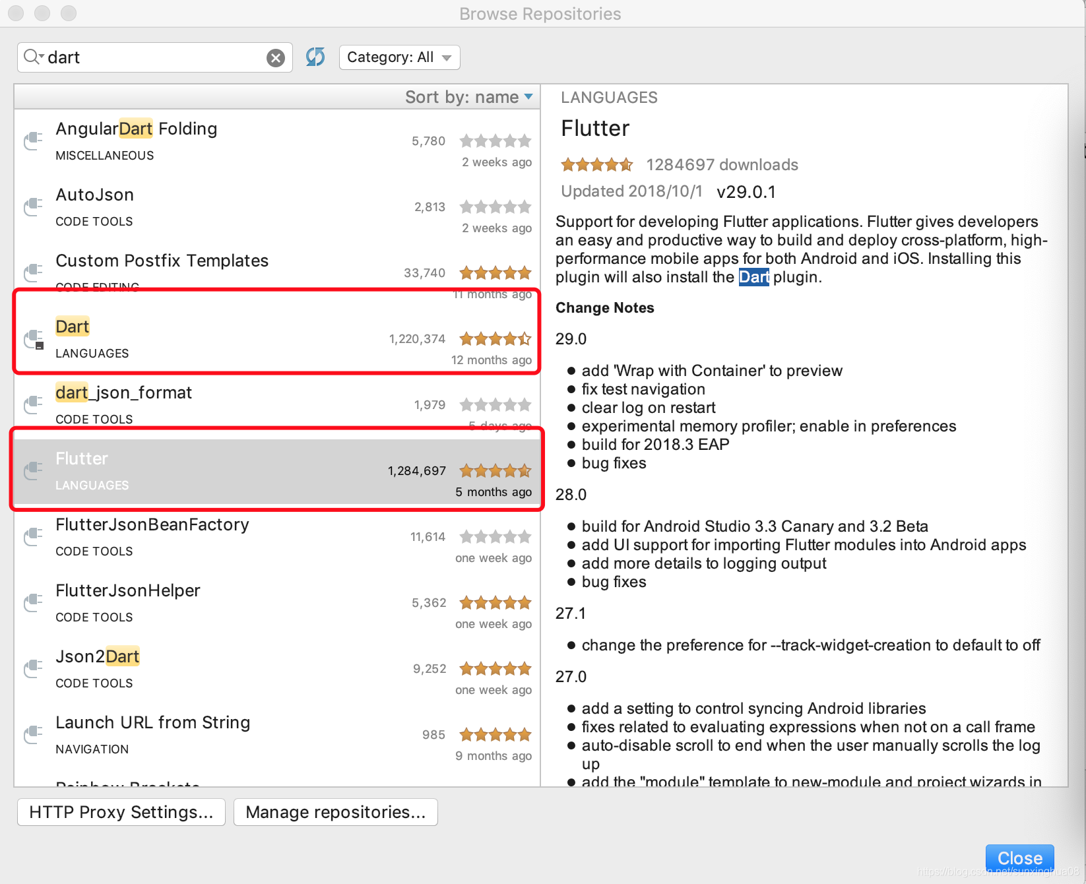Image resolution: width=1086 pixels, height=884 pixels.
Task: Click the highlighted Dart word in description
Action: [753, 277]
